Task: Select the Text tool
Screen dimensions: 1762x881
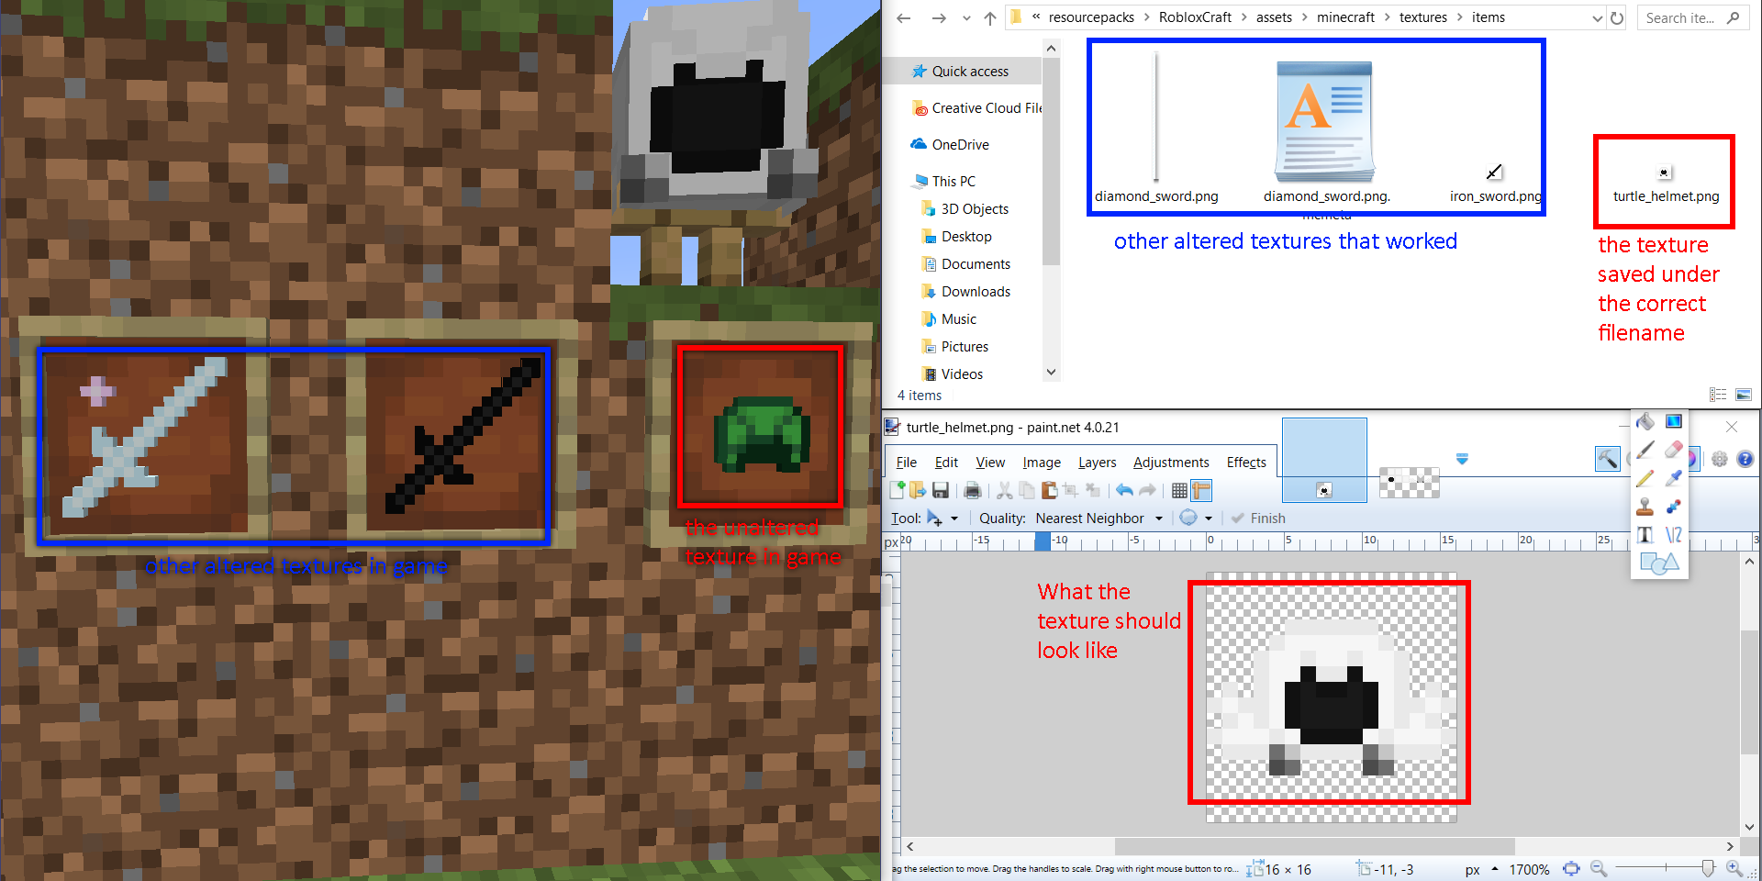Action: click(x=1645, y=534)
